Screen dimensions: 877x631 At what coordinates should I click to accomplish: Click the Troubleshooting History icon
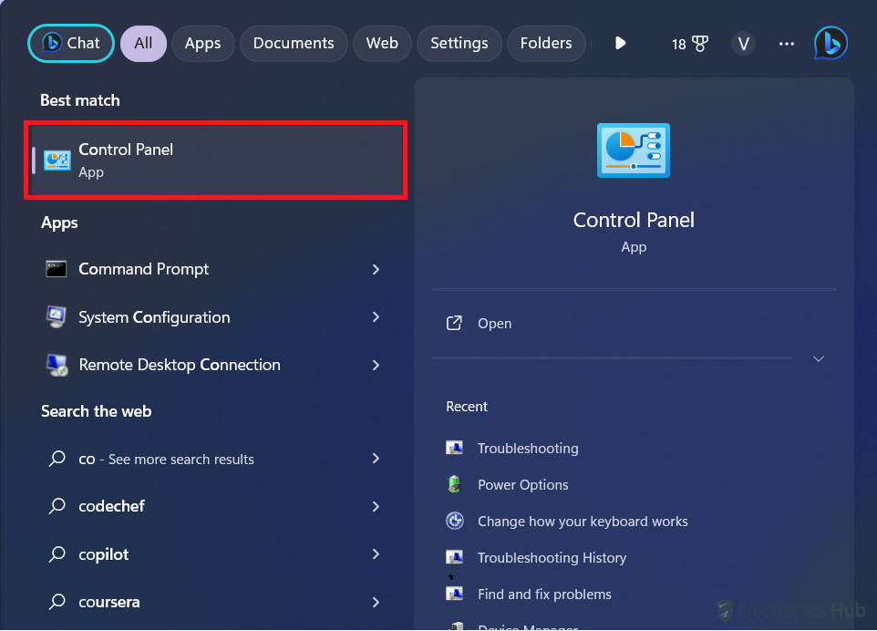tap(454, 557)
